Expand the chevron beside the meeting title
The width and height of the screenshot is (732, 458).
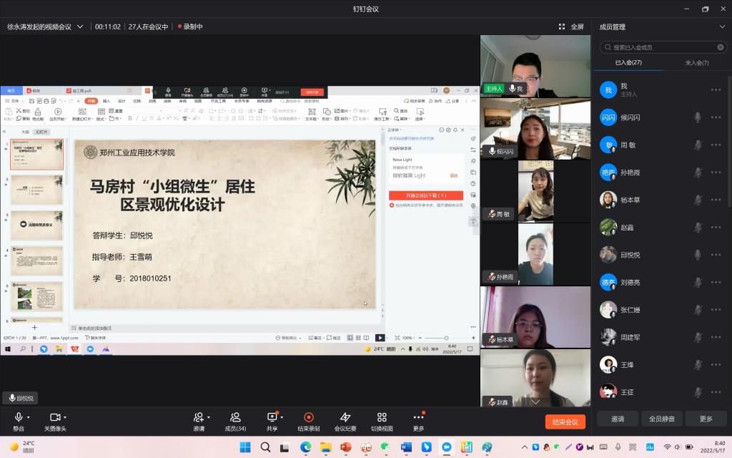pos(80,26)
